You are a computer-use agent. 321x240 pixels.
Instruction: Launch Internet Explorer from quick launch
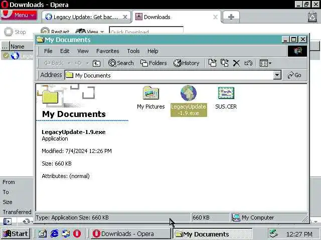click(x=55, y=233)
